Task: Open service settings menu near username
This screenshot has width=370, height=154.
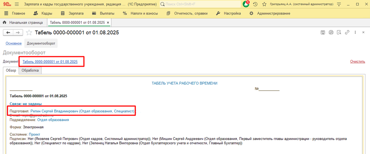Action: (x=339, y=4)
